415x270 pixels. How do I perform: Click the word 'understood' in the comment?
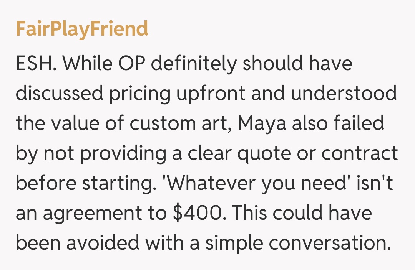[344, 94]
